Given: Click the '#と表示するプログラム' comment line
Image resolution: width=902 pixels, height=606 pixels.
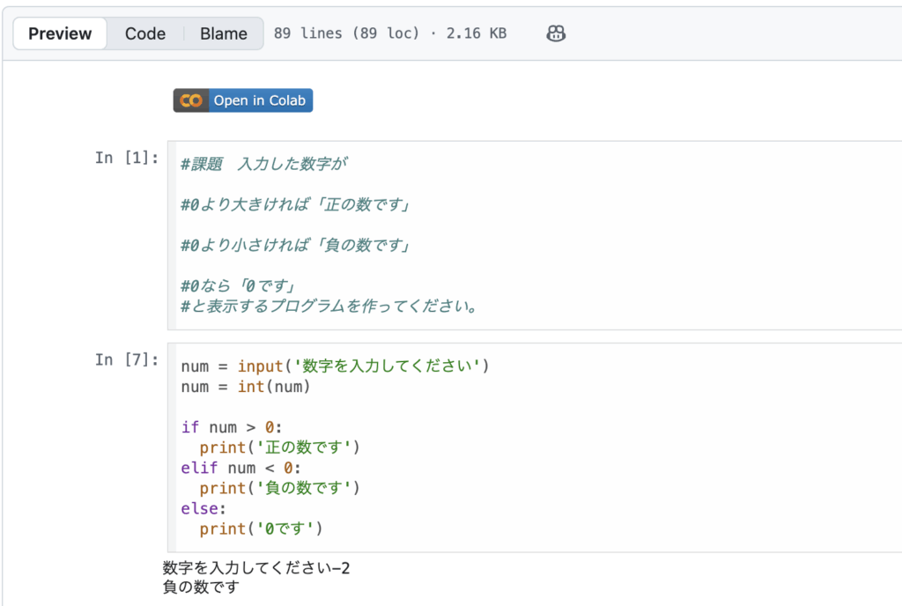Looking at the screenshot, I should tap(329, 307).
